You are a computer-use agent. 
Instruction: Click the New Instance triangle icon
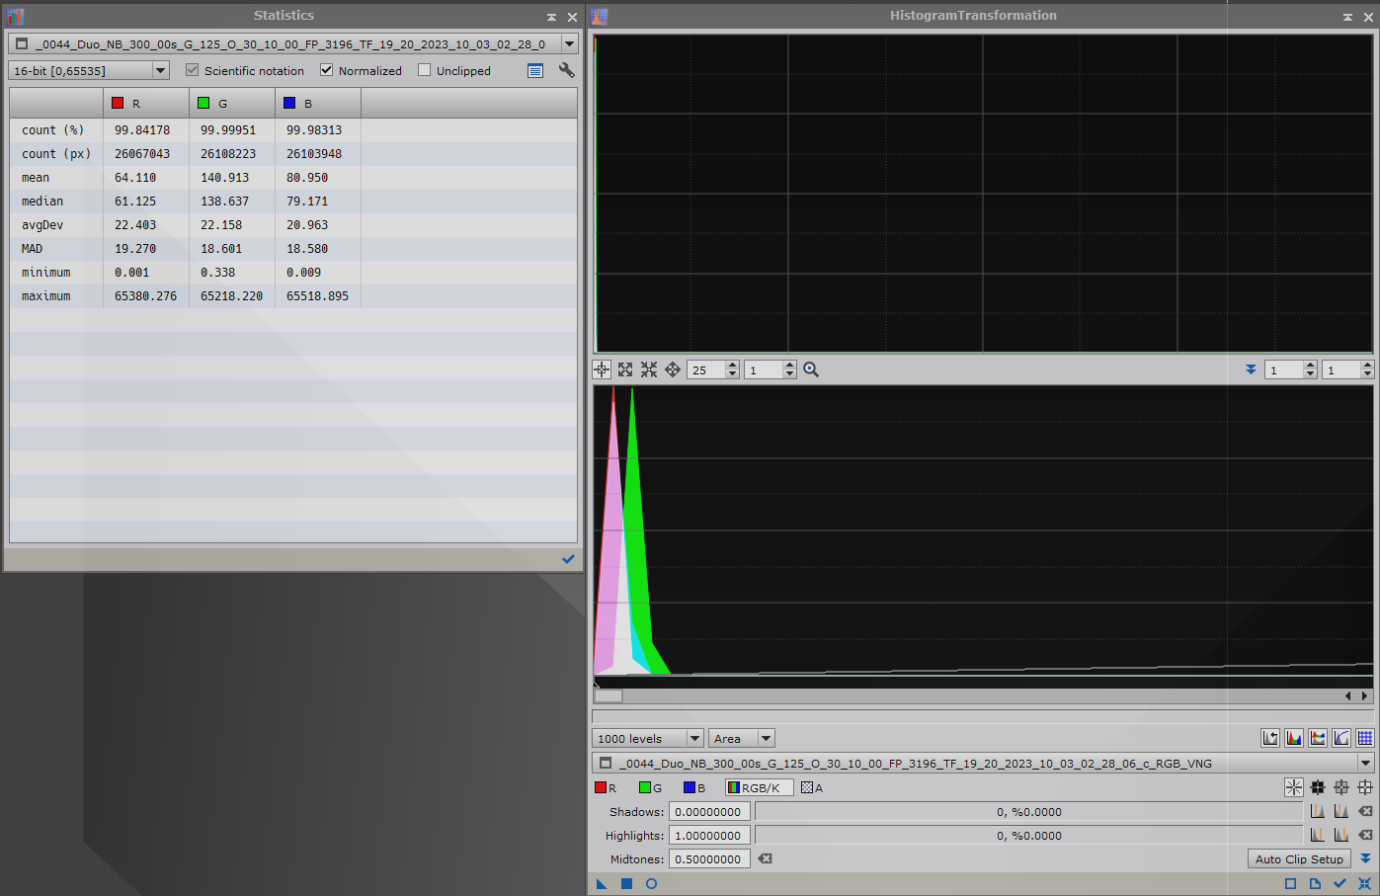[x=602, y=883]
